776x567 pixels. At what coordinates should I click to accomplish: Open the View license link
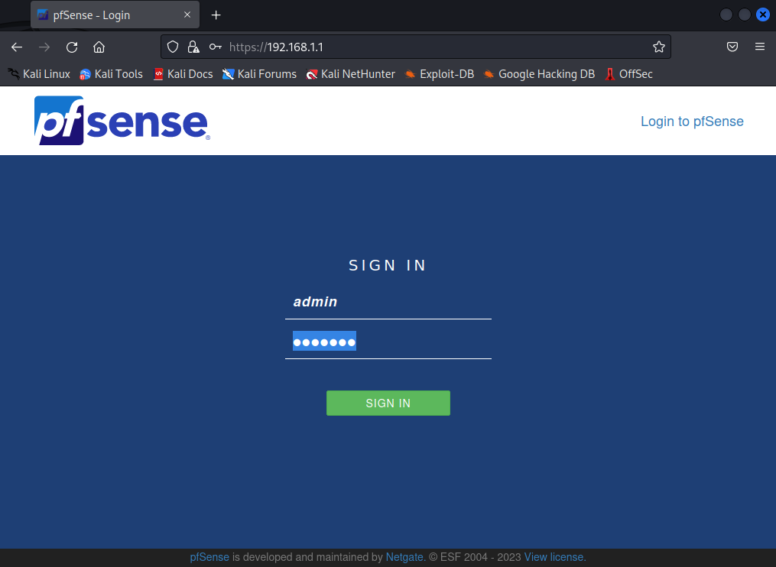[x=554, y=557]
